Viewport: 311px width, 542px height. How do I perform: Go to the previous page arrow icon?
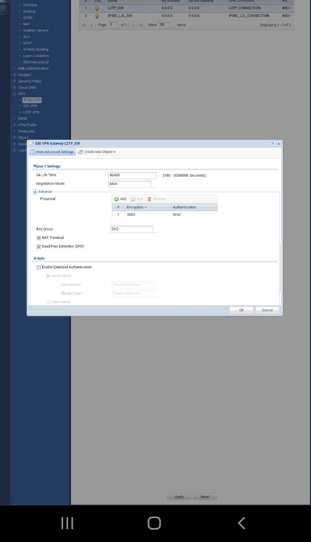coord(91,25)
